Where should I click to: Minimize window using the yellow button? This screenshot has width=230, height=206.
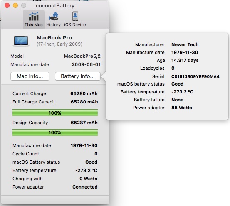15,5
